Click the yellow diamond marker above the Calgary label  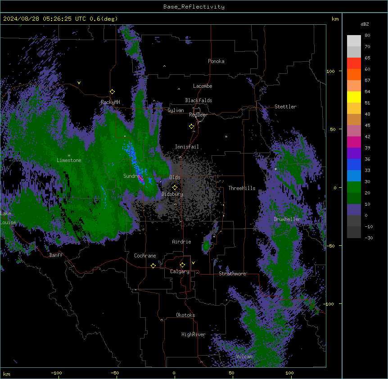[183, 265]
